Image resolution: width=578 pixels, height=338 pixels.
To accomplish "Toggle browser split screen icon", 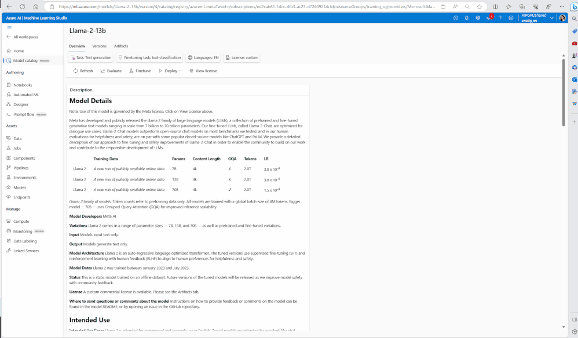I will 495,6.
